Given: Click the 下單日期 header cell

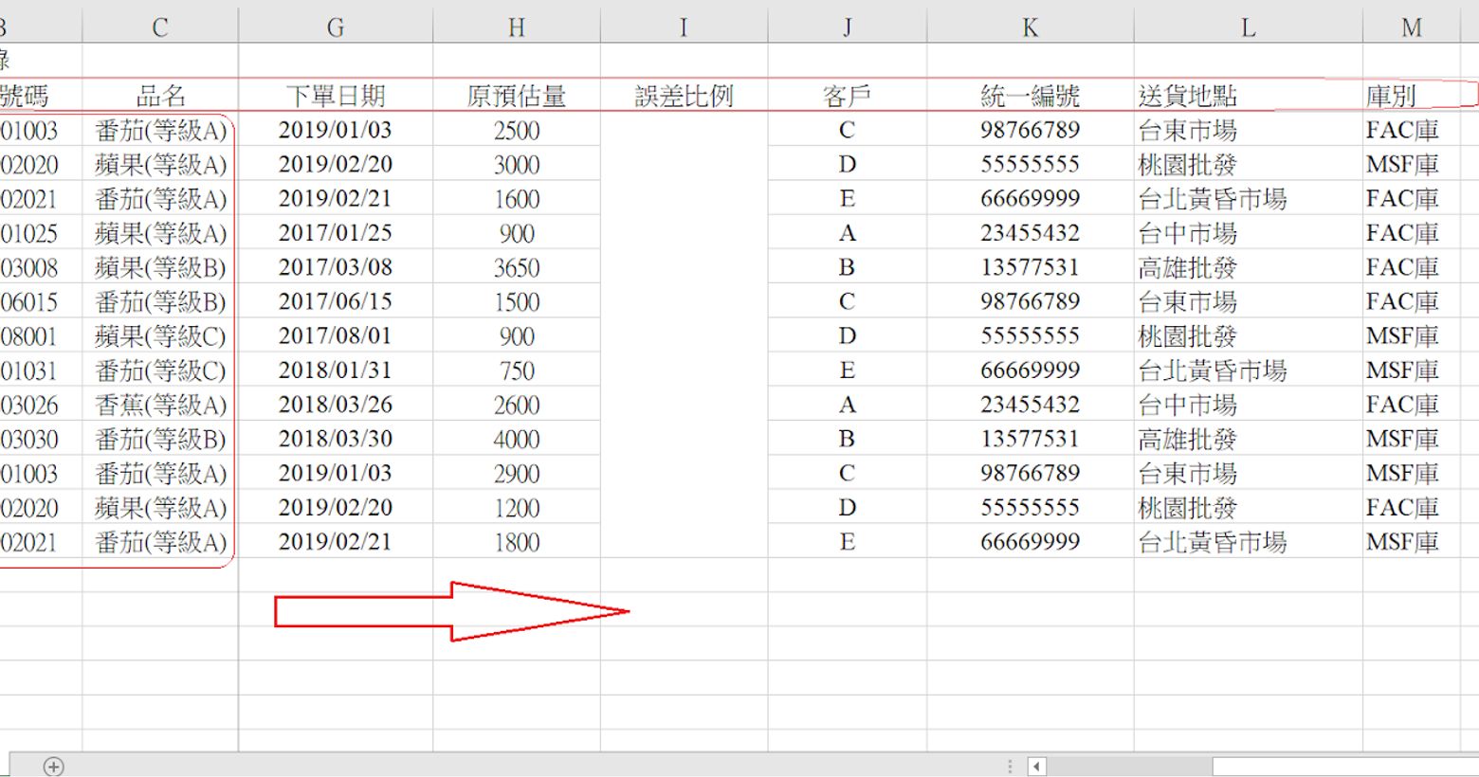Looking at the screenshot, I should tap(335, 96).
